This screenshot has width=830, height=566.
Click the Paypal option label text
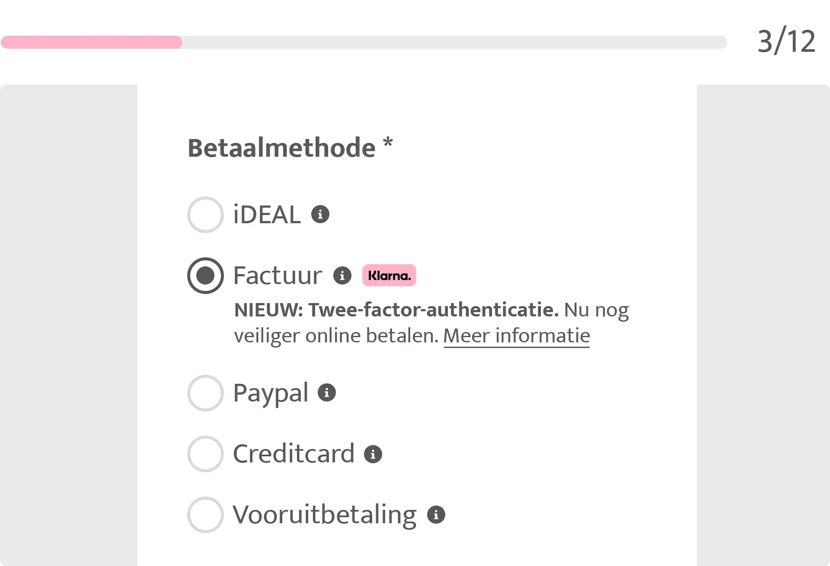[271, 393]
